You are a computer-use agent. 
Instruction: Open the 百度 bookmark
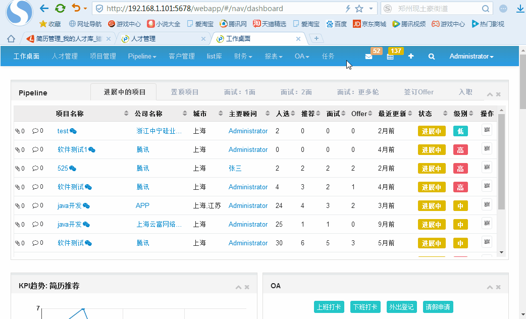point(337,24)
